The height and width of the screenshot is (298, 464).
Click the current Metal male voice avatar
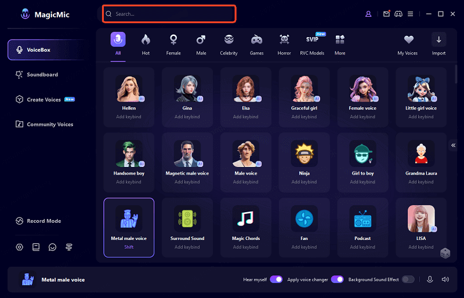[27, 279]
